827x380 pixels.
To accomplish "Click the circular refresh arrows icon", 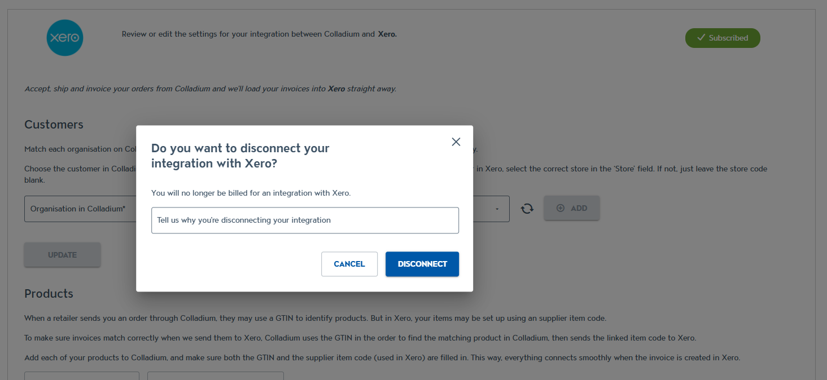I will pyautogui.click(x=527, y=209).
